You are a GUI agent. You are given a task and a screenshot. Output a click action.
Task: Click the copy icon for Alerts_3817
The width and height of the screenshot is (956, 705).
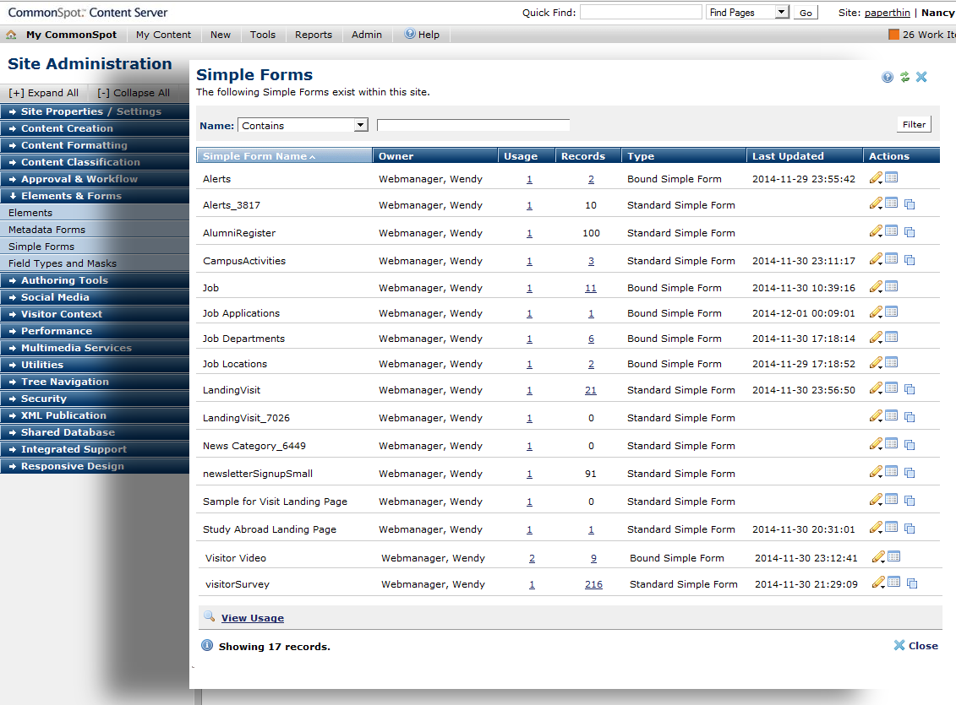coord(910,204)
